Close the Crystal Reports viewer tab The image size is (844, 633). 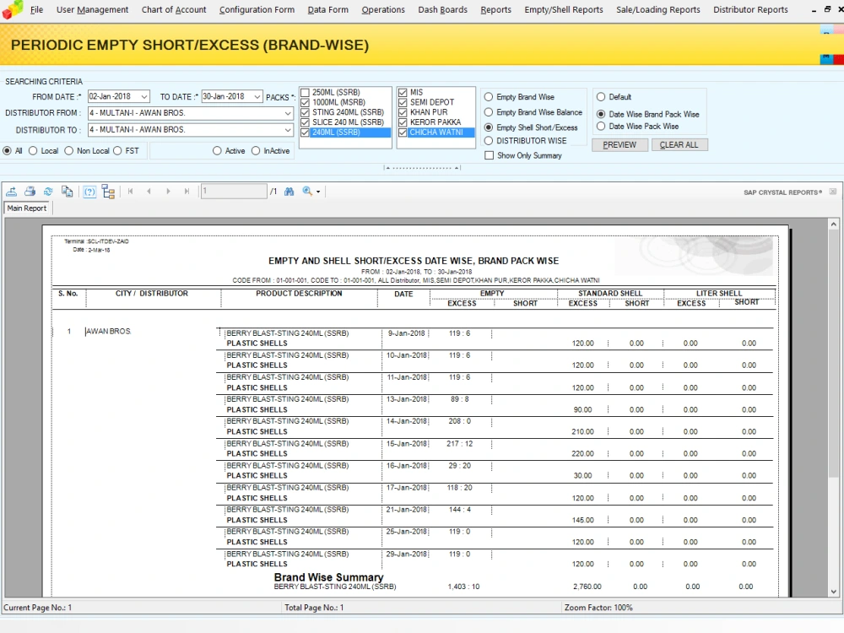[833, 192]
